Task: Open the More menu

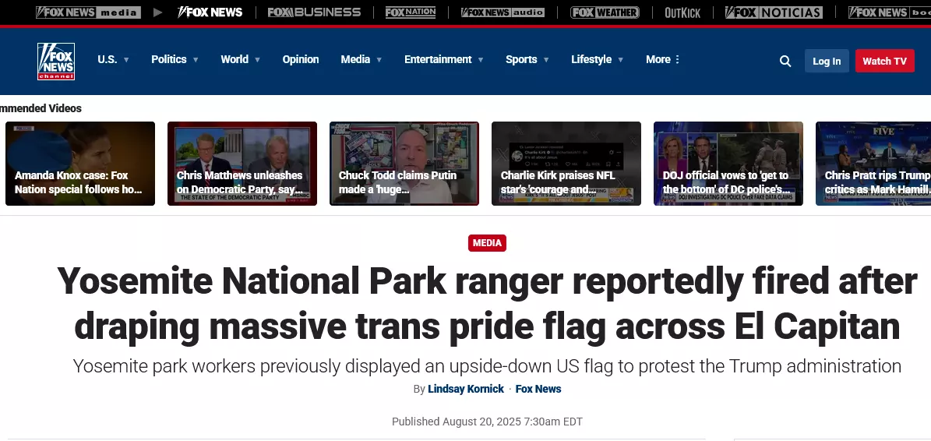Action: pos(663,59)
